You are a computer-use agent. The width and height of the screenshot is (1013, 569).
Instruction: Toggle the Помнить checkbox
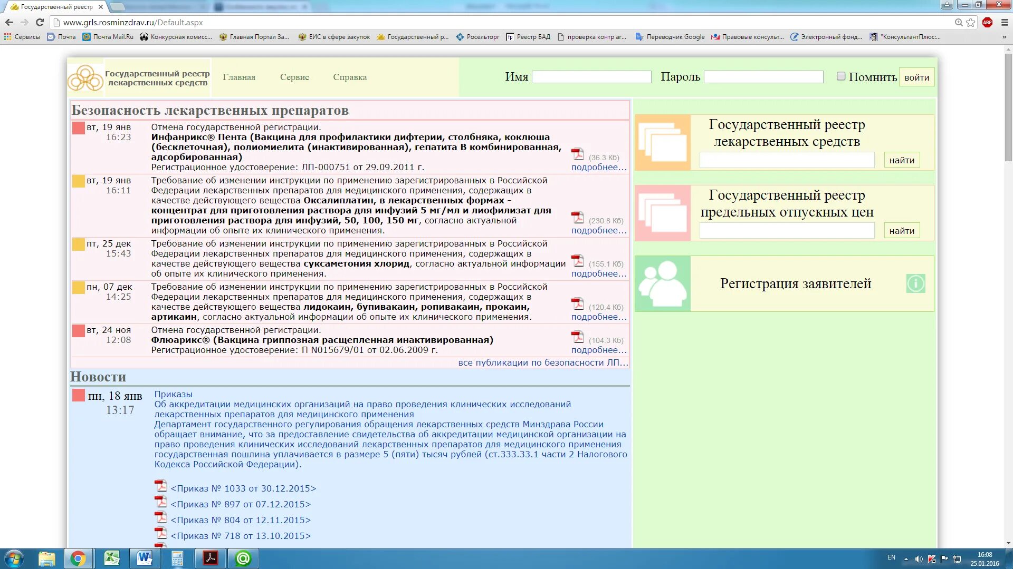click(841, 76)
